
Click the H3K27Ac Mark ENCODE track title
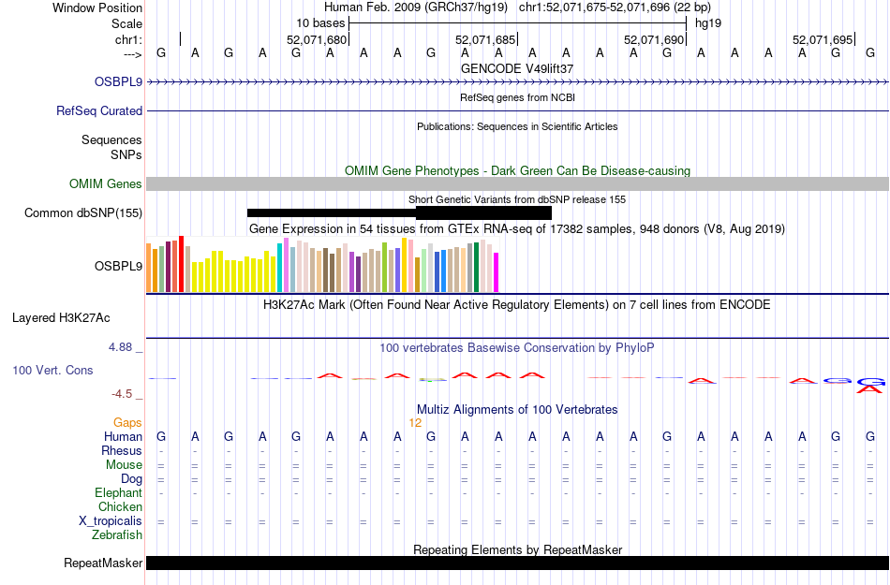tap(517, 305)
